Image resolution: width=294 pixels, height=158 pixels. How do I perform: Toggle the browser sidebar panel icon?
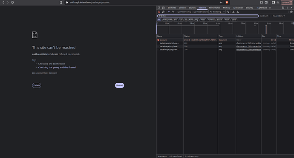coord(274,3)
